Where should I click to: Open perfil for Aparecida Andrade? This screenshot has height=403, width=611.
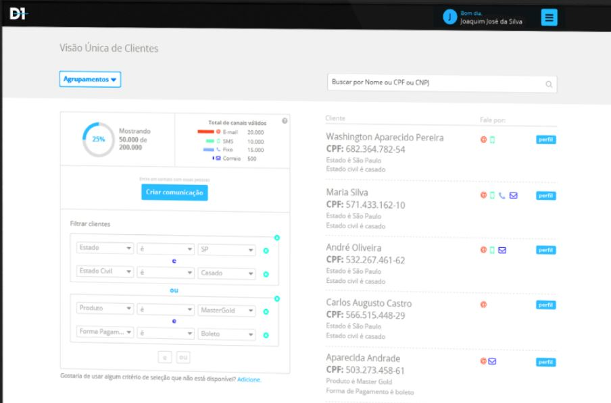[546, 362]
